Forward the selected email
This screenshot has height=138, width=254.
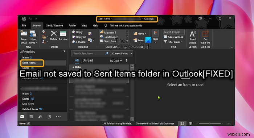tap(79, 42)
